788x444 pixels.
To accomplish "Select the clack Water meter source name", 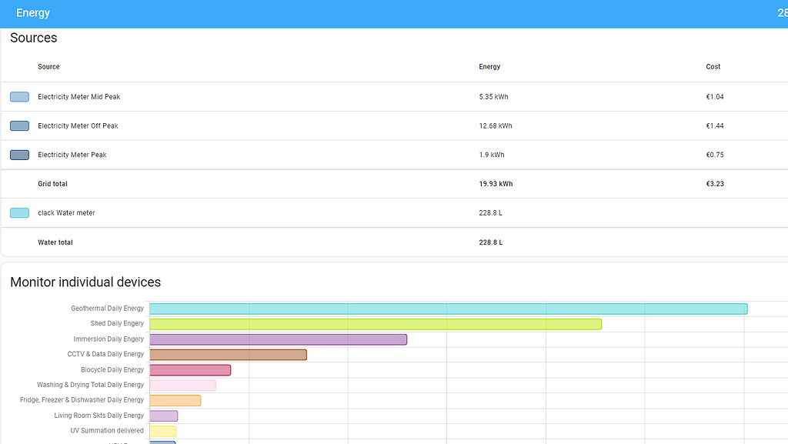I will [66, 213].
